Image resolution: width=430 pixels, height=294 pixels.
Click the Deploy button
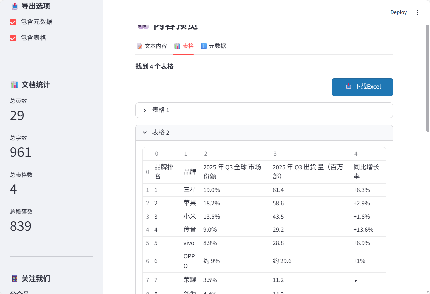[x=398, y=12]
